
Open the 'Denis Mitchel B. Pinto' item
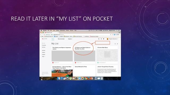click(x=81, y=67)
